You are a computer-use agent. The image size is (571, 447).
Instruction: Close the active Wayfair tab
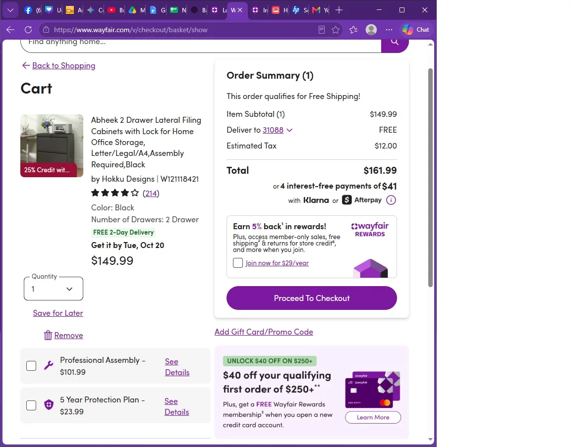[240, 10]
